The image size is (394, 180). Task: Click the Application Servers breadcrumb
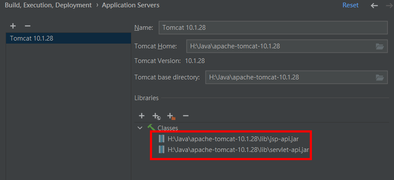[x=130, y=5]
